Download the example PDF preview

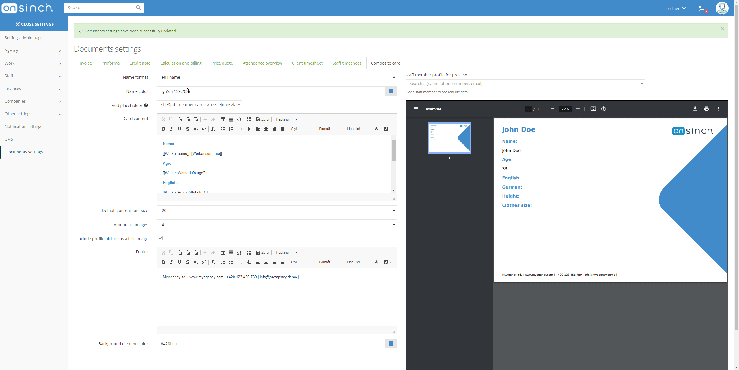(x=695, y=109)
